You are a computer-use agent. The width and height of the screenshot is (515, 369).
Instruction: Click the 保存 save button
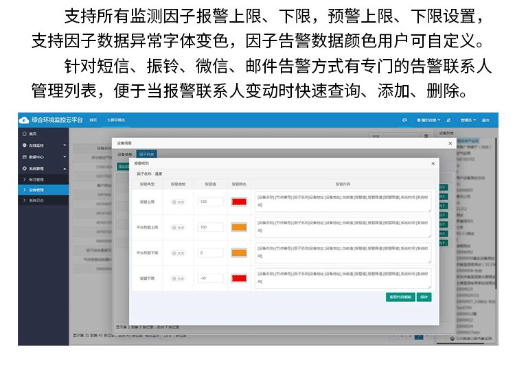point(424,298)
